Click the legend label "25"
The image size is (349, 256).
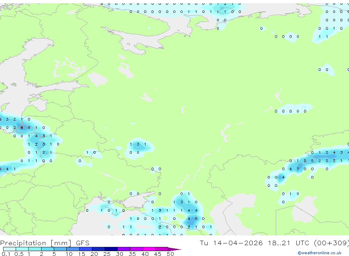pyautogui.click(x=107, y=254)
